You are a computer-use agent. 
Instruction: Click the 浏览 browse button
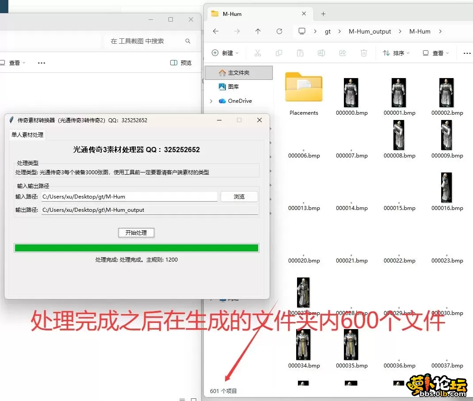coord(239,197)
